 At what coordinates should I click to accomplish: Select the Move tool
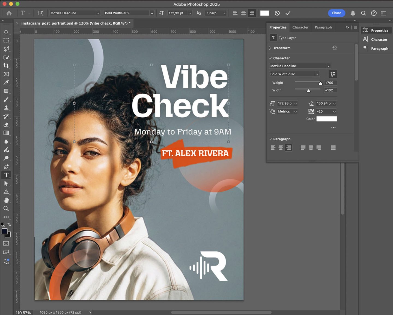pos(6,32)
